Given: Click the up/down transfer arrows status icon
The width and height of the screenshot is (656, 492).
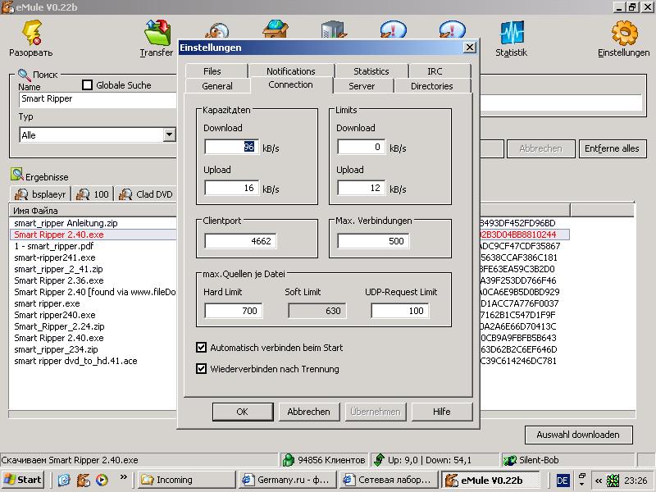Looking at the screenshot, I should point(379,460).
